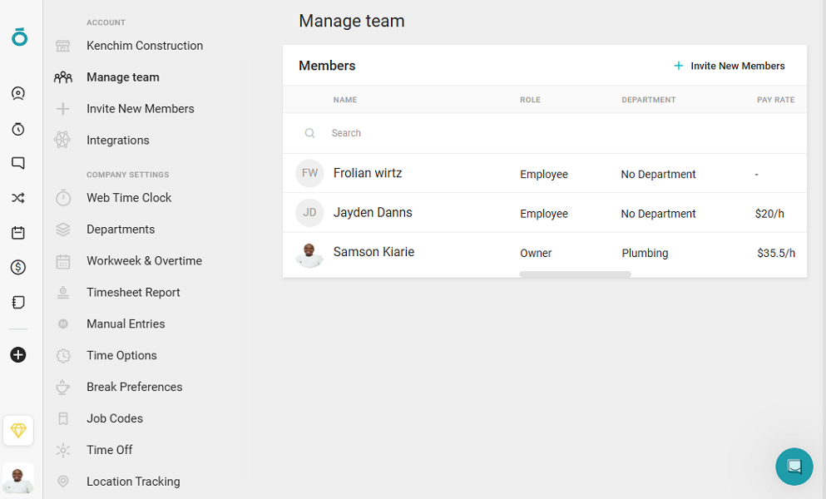Open the reports notebook icon in left rail
Screen dimensions: 826x499
click(17, 302)
